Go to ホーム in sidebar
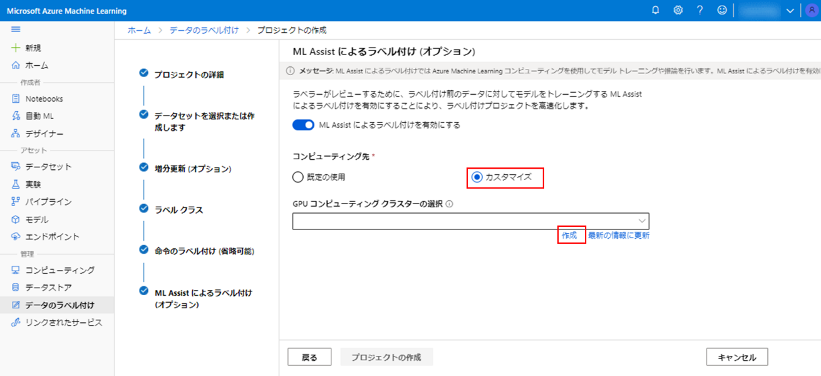Viewport: 821px width, 376px height. pos(37,65)
